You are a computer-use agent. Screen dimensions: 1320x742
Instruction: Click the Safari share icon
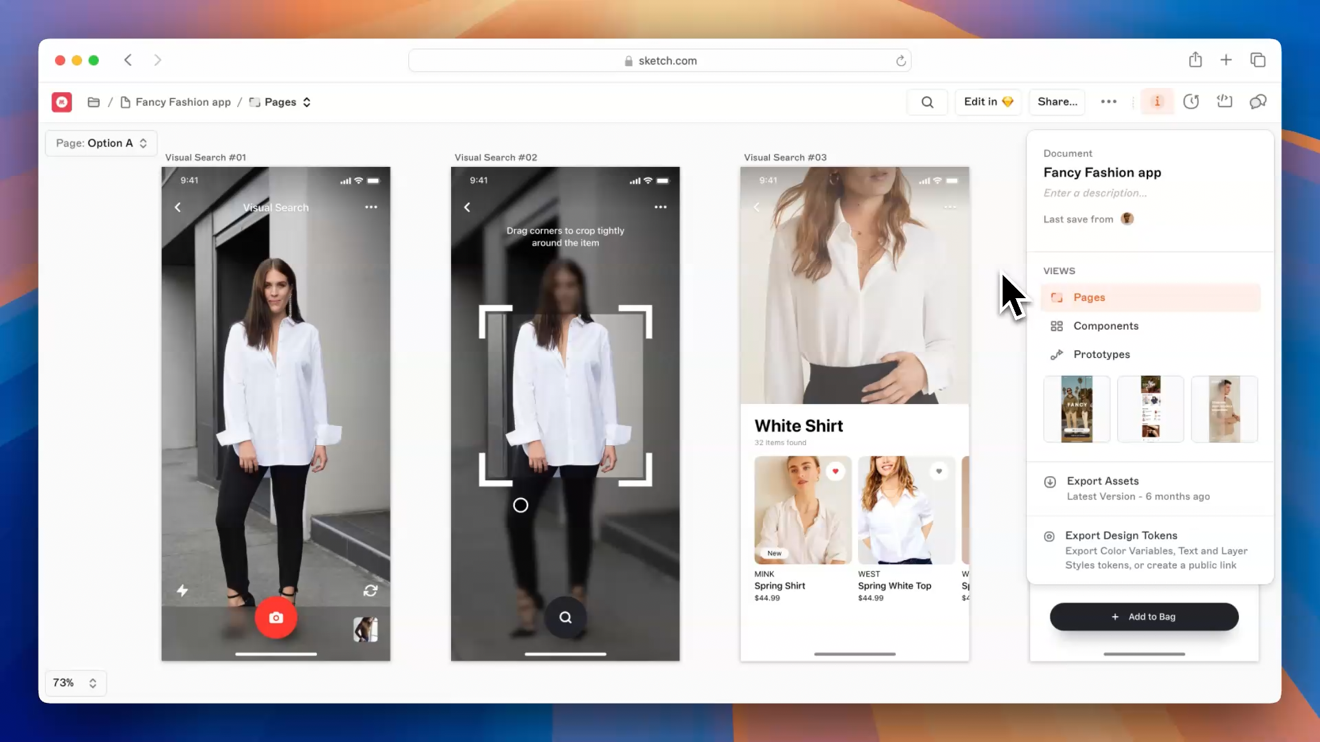1196,60
